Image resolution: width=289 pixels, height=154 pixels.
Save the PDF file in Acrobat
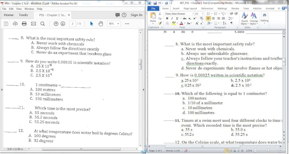pyautogui.click(x=6, y=24)
